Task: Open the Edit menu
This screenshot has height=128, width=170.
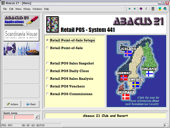Action: point(11,9)
